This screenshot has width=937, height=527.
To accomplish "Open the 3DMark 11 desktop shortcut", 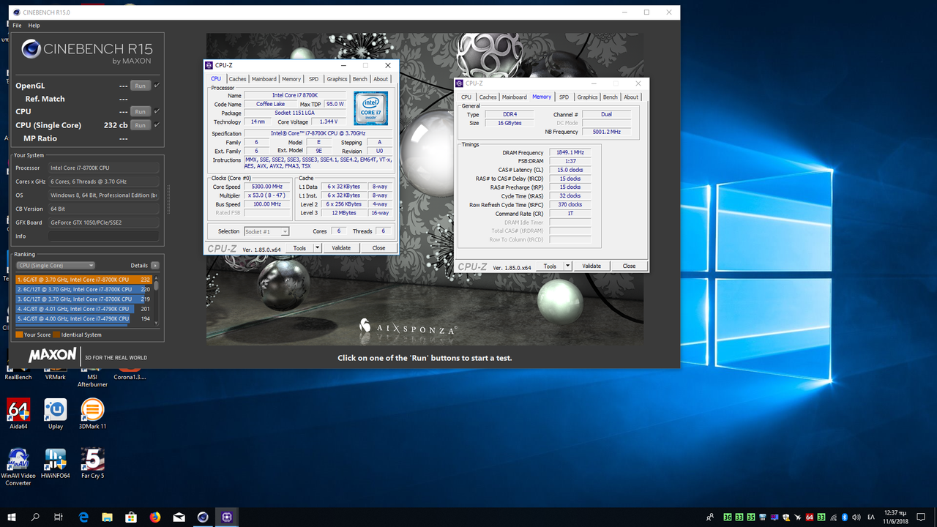I will click(x=92, y=414).
